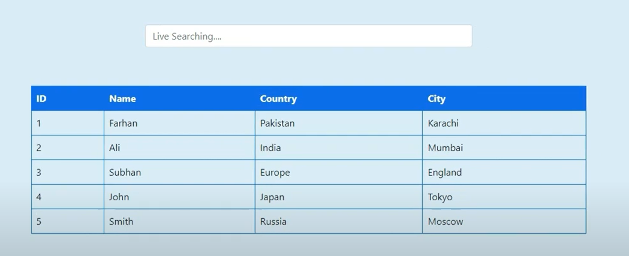Viewport: 629px width, 256px height.
Task: Click the Smith name cell
Action: [x=179, y=221]
